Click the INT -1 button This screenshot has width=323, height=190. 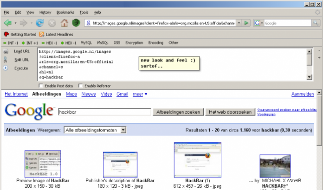pyautogui.click(x=11, y=43)
